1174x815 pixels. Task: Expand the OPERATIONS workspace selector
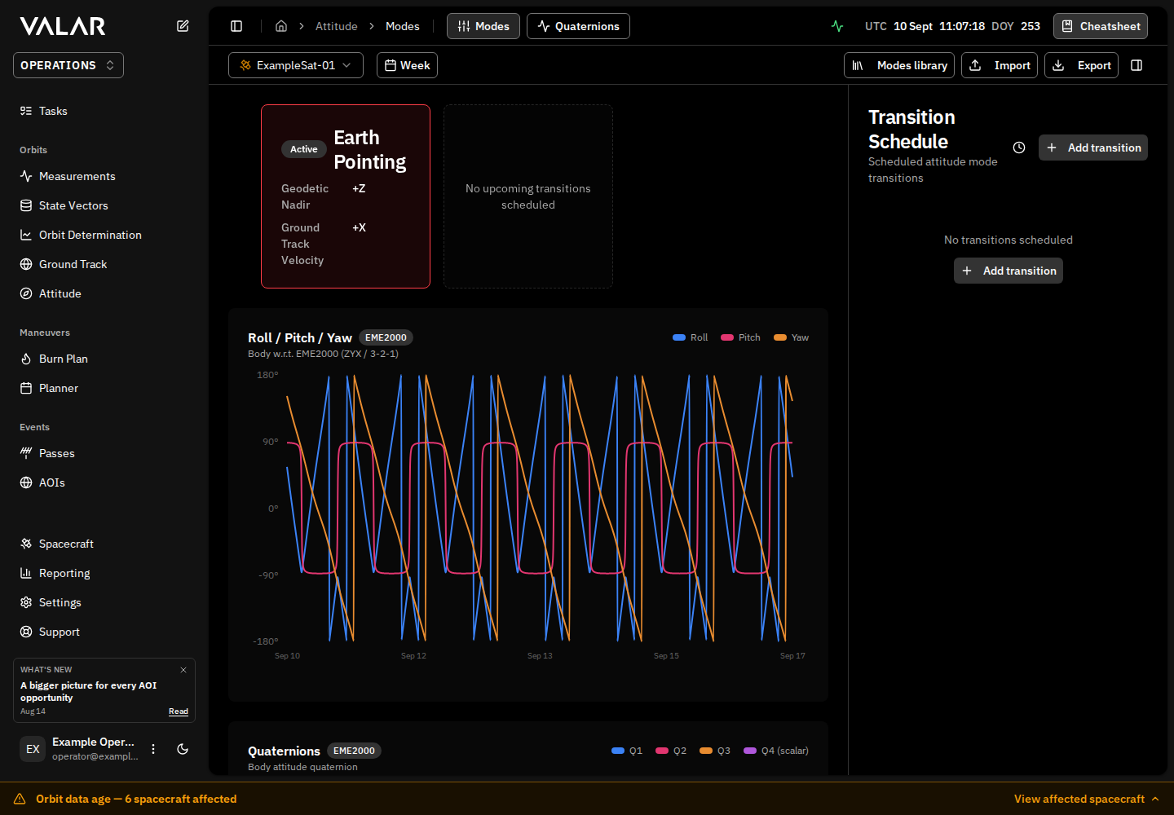68,65
